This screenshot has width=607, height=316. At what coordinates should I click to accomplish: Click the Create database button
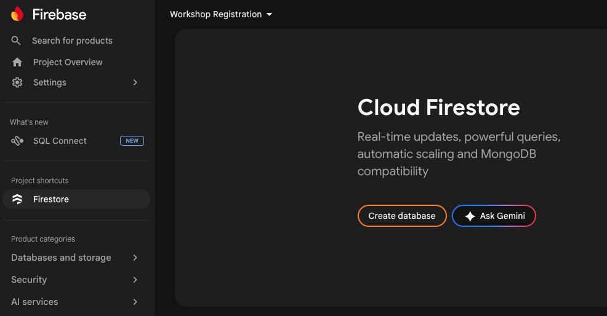click(402, 216)
